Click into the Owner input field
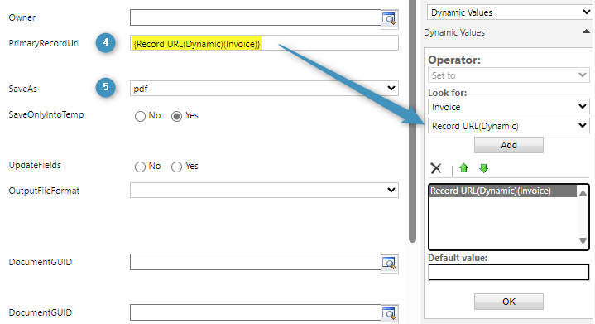 click(256, 17)
